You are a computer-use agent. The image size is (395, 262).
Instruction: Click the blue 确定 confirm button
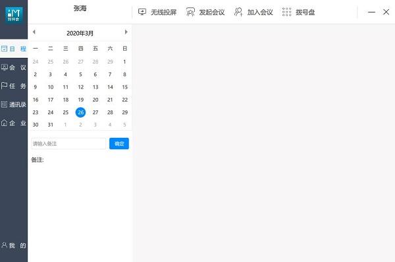pyautogui.click(x=119, y=143)
